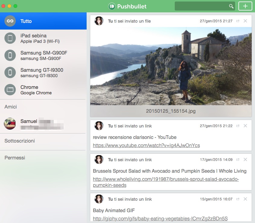Image resolution: width=255 pixels, height=223 pixels.
Task: Click the Chrome browser device icon
Action: pos(10,90)
